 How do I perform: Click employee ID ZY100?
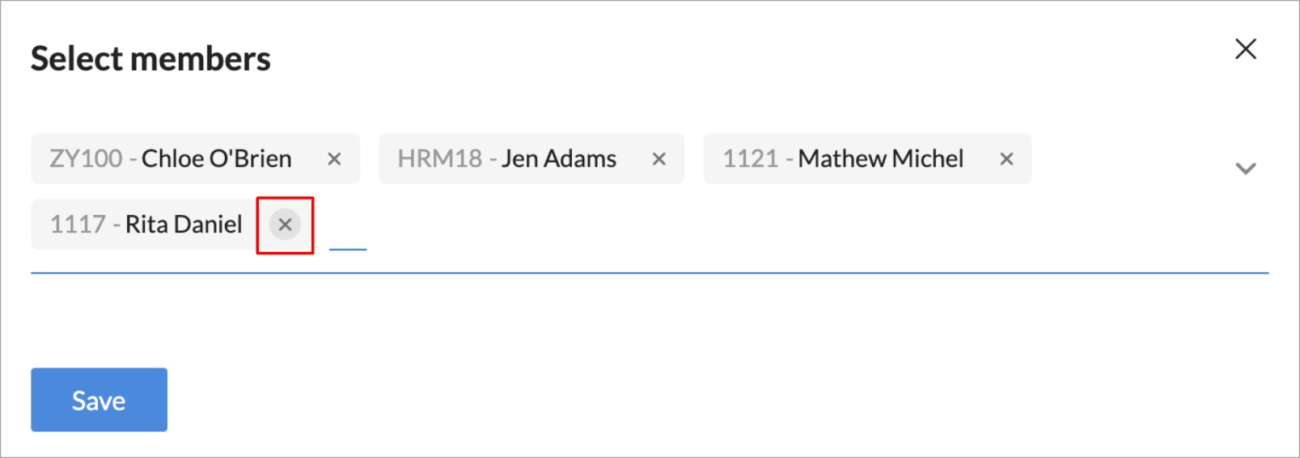87,159
